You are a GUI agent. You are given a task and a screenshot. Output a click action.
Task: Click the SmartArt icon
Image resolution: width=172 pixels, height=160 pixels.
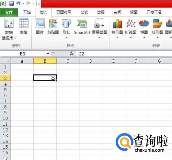82,23
